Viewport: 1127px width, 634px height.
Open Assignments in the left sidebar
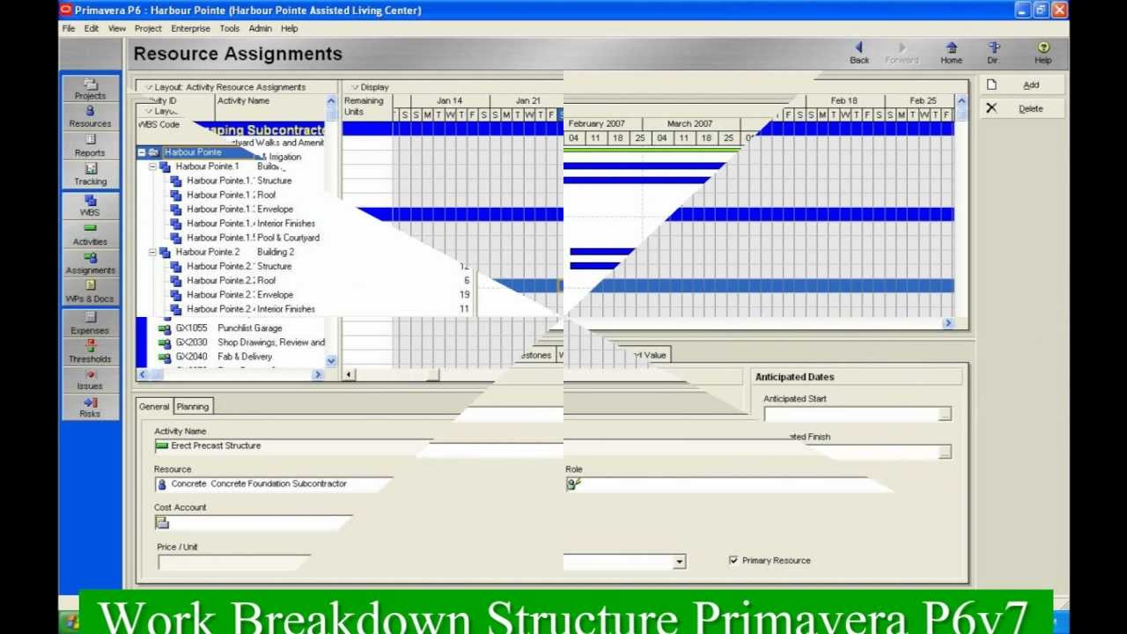(90, 263)
